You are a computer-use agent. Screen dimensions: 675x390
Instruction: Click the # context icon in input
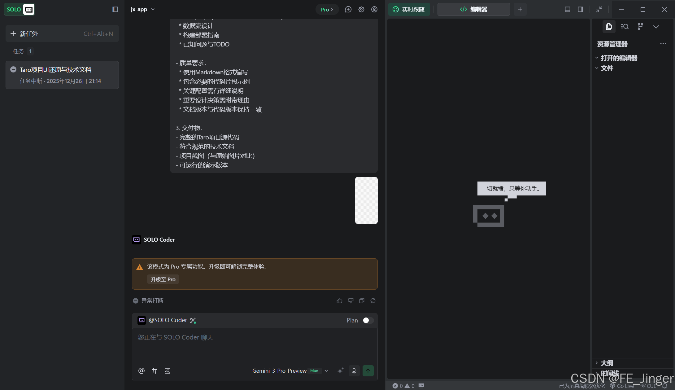[x=155, y=371]
